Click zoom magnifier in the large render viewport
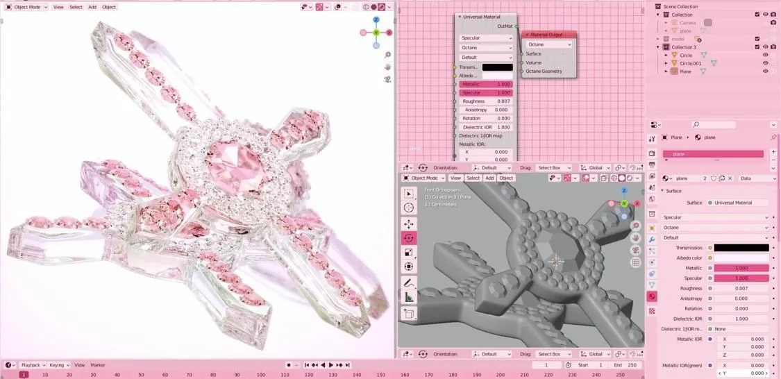 click(387, 55)
